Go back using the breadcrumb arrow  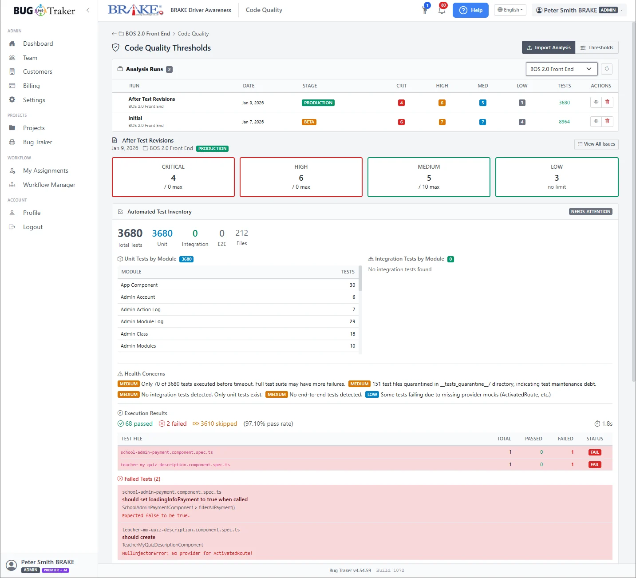tap(114, 34)
